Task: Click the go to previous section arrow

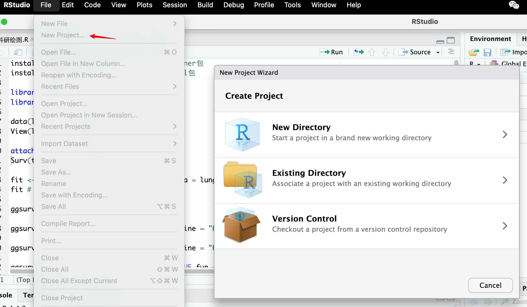Action: (x=372, y=52)
